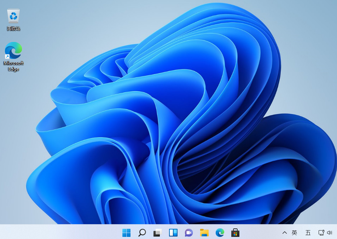The image size is (337, 239).
Task: Launch Edge using the desktop shortcut
Action: [x=13, y=49]
